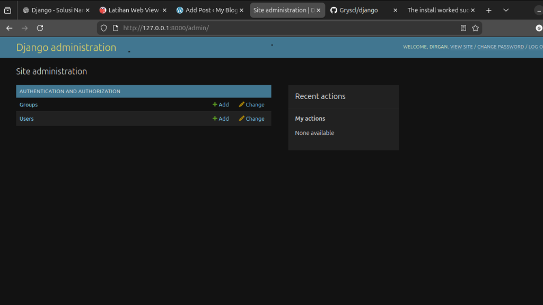Close the Add Post My Blog tab
This screenshot has height=305, width=543.
(x=242, y=10)
